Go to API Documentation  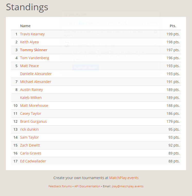click(x=87, y=186)
